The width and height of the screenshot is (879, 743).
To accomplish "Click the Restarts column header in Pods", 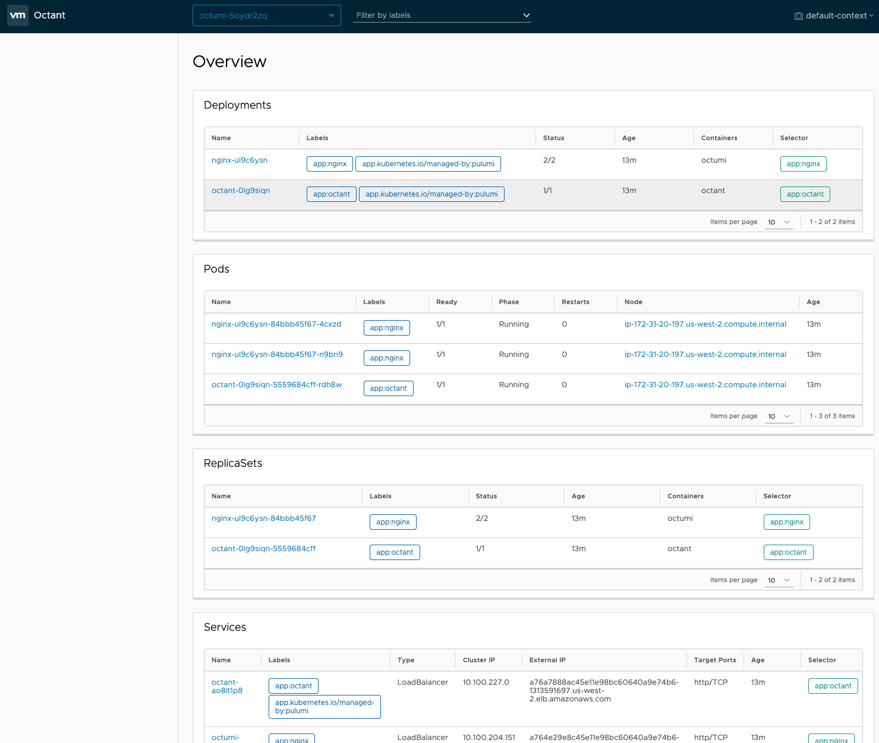I will click(x=576, y=302).
